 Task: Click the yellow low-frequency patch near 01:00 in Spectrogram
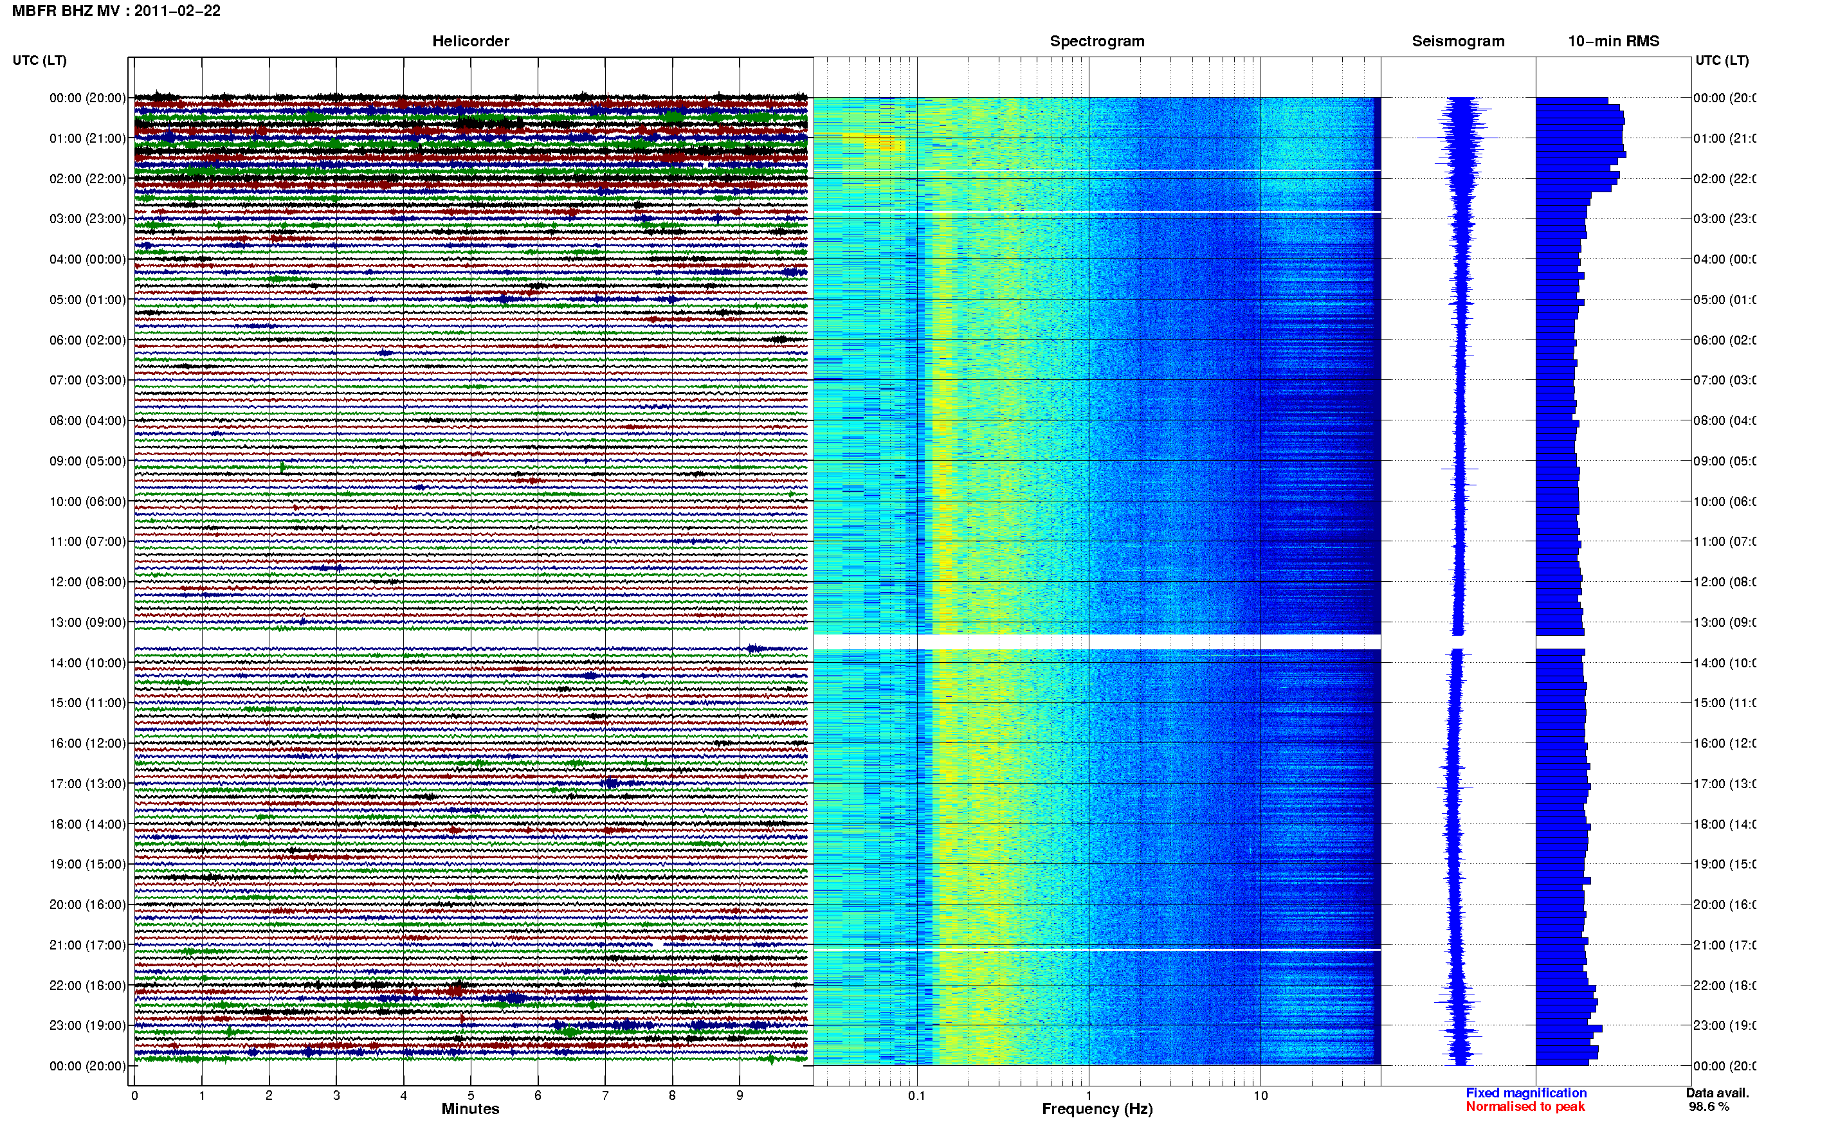point(874,142)
